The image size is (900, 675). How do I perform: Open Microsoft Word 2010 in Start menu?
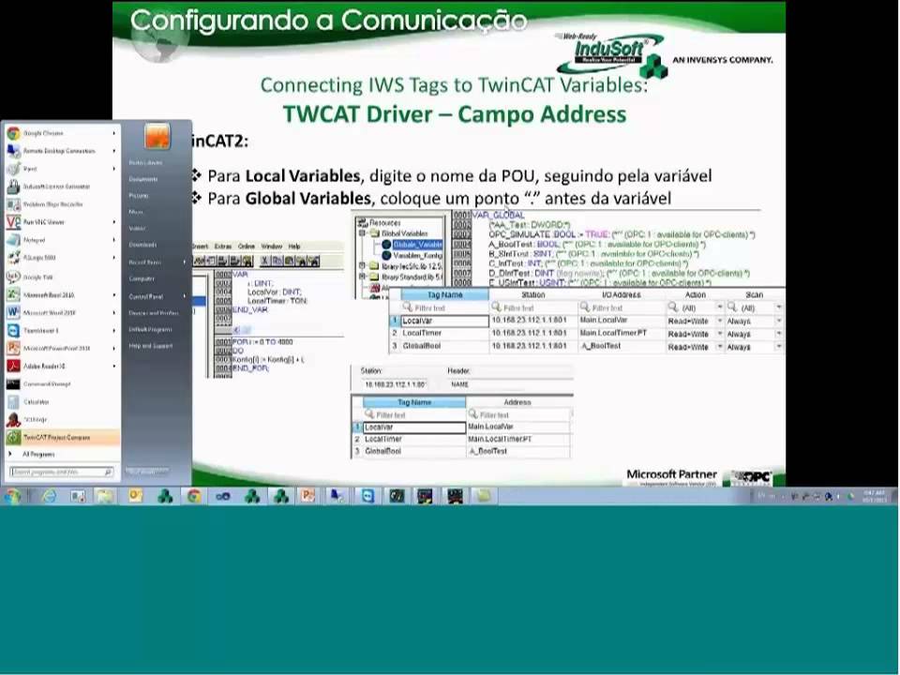coord(60,313)
